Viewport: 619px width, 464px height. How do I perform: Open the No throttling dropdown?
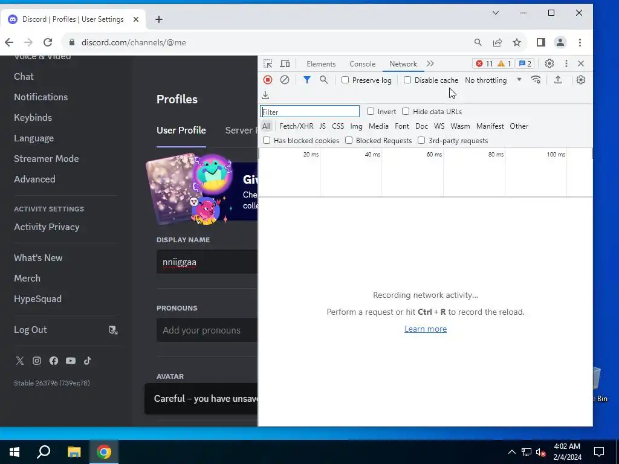coord(493,80)
